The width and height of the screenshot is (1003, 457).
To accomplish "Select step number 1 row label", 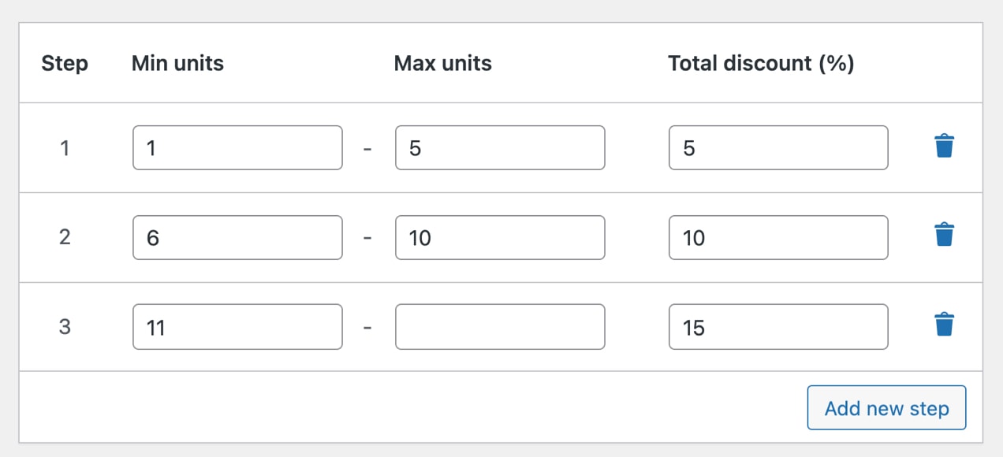I will 65,147.
